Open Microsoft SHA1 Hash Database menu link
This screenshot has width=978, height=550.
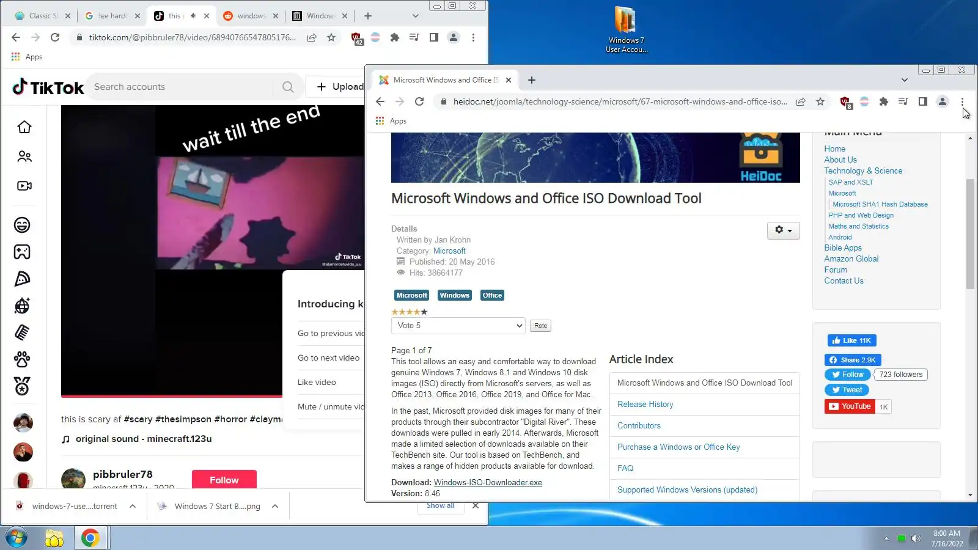click(x=880, y=204)
